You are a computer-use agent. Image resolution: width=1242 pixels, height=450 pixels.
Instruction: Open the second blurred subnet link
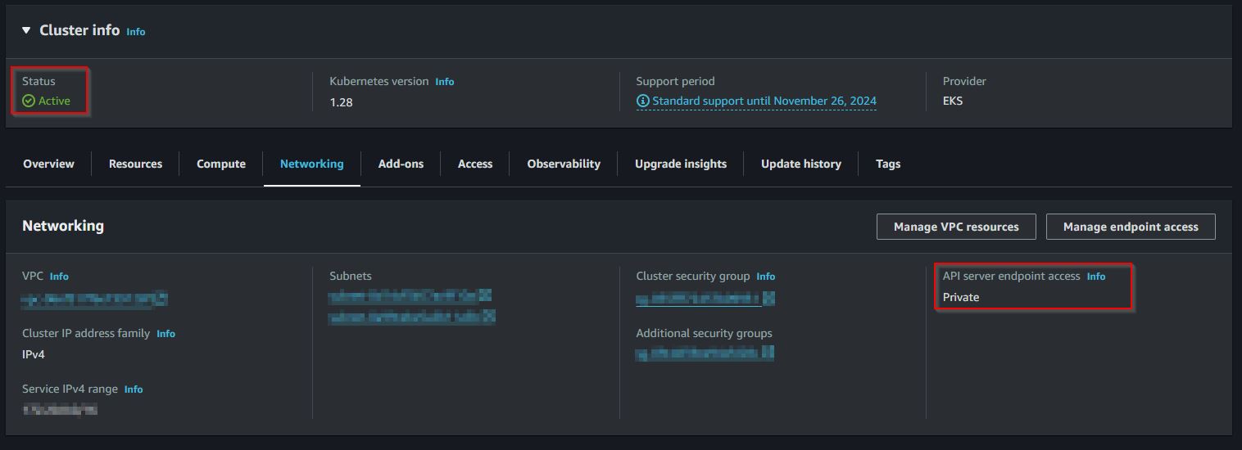pyautogui.click(x=412, y=317)
